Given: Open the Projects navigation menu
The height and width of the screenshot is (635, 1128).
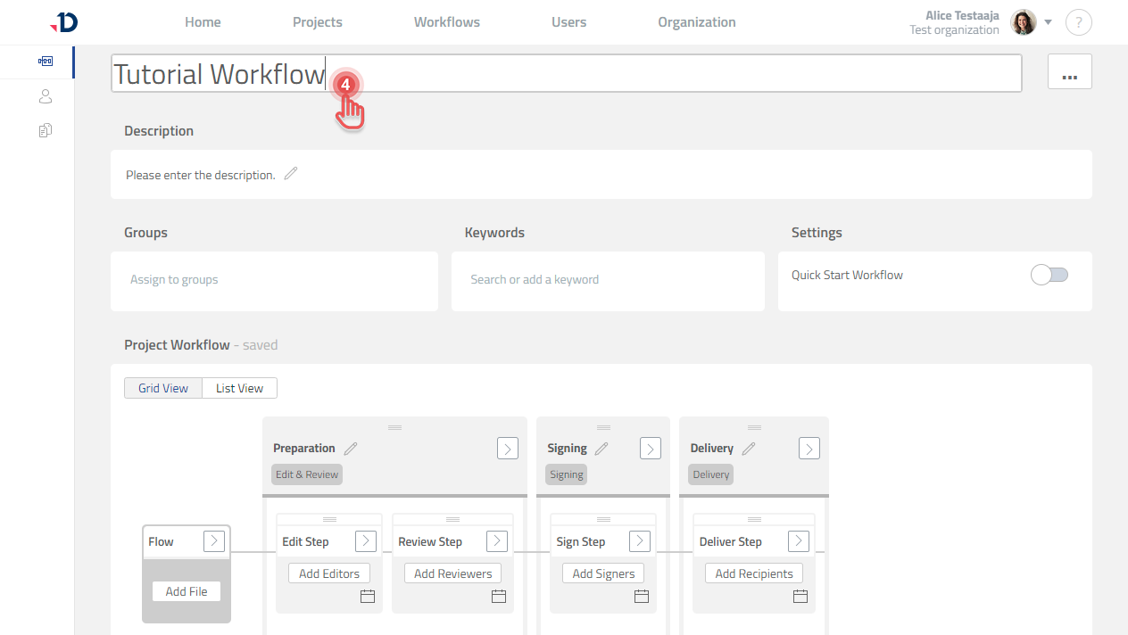Looking at the screenshot, I should pos(317,21).
